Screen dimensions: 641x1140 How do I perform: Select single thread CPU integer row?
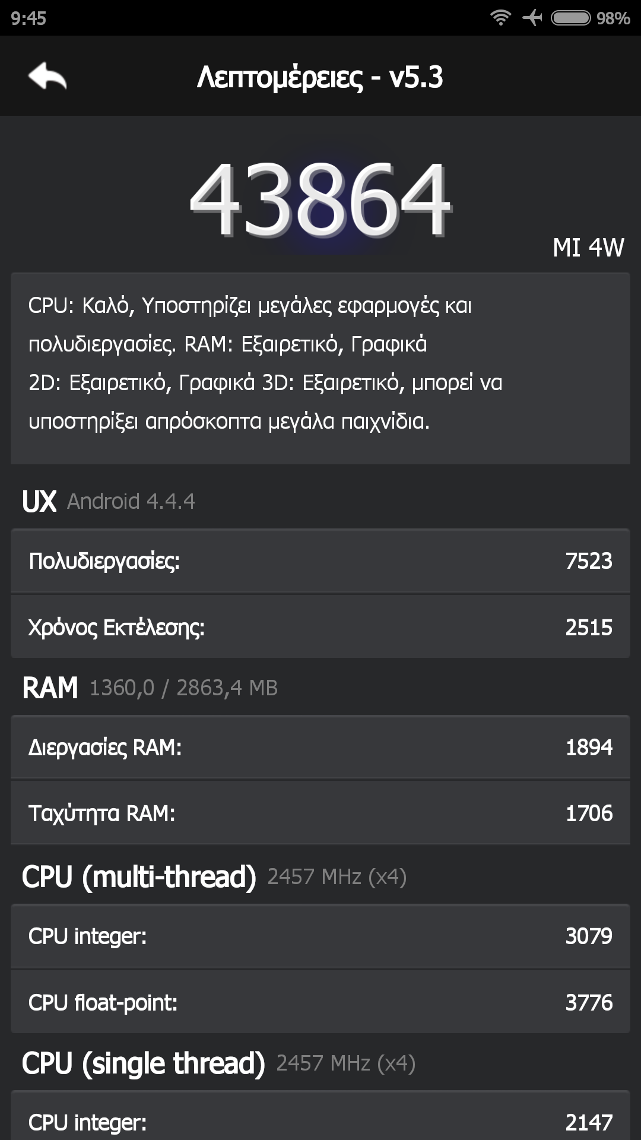pyautogui.click(x=320, y=1121)
